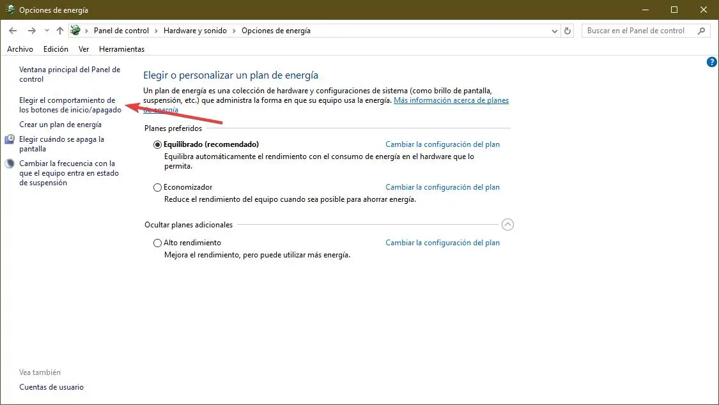Click Hardware y sonido breadcrumb
The image size is (719, 405).
tap(196, 31)
